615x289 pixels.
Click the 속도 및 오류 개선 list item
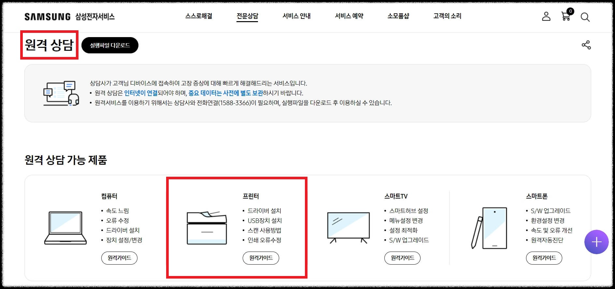pos(551,230)
